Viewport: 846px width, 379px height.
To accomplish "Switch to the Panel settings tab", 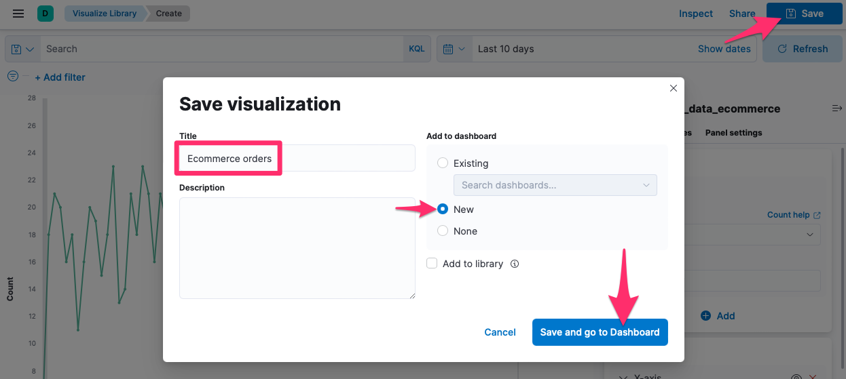I will 734,133.
